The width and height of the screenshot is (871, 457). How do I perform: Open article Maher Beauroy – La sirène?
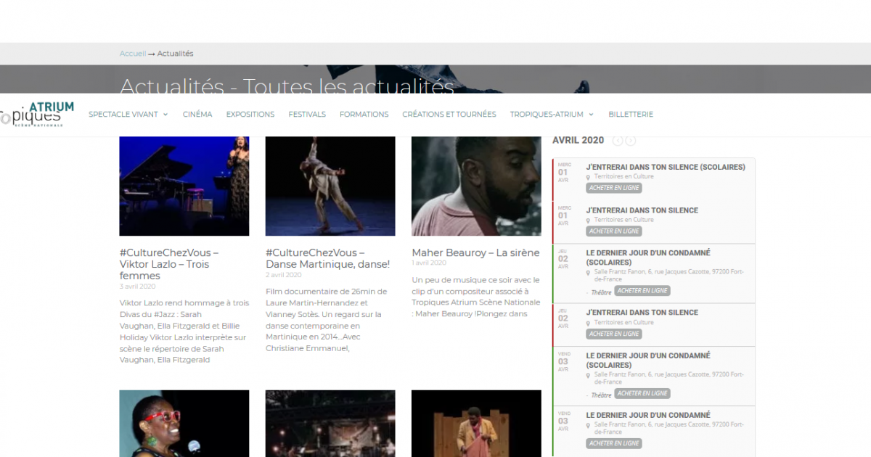(475, 252)
